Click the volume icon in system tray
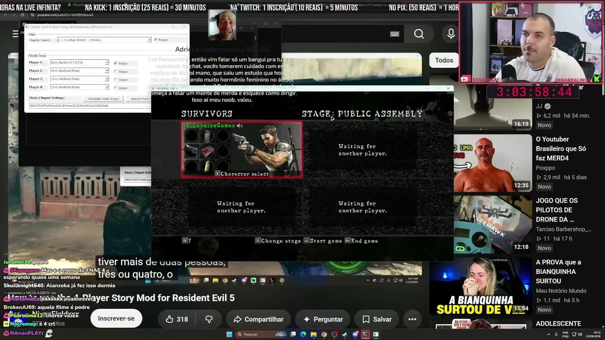 [580, 334]
